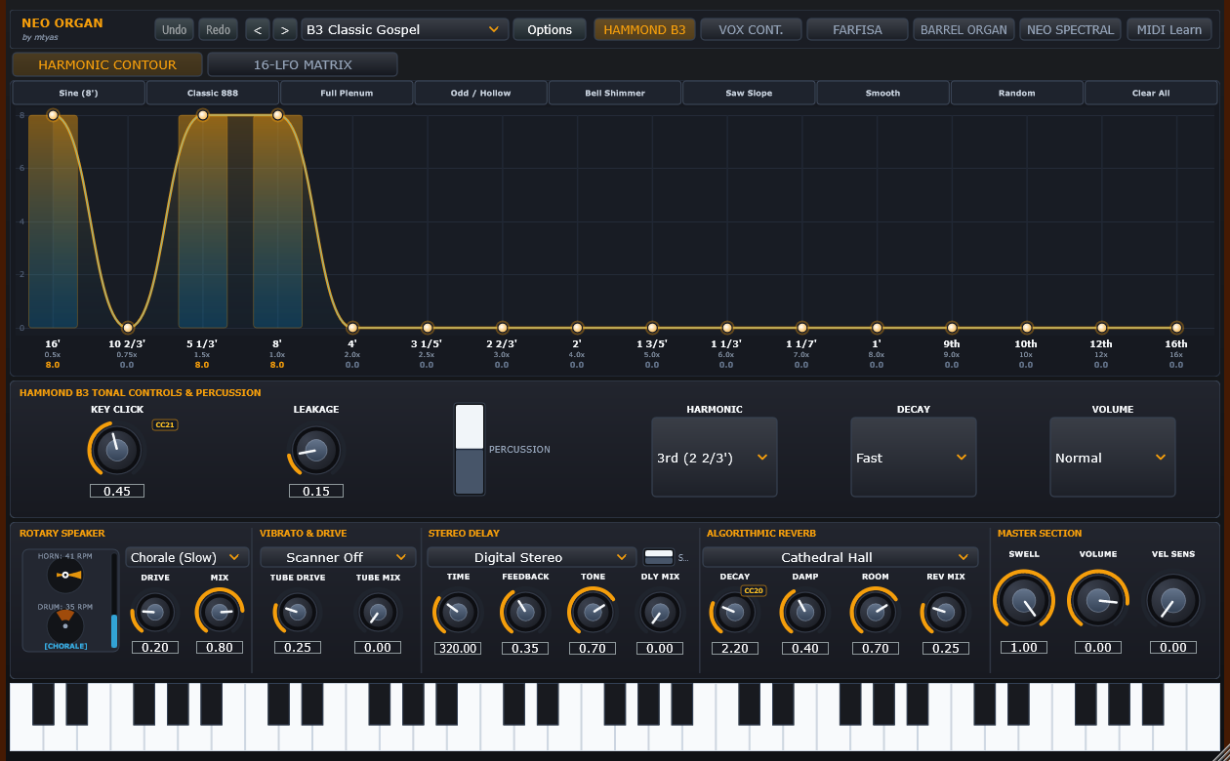
Task: Apply the Classic 888 contour preset
Action: (213, 93)
